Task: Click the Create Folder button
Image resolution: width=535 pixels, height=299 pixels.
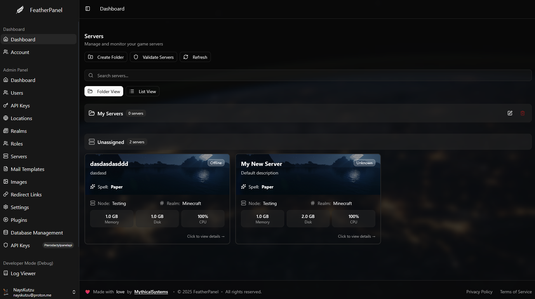Action: click(x=106, y=57)
